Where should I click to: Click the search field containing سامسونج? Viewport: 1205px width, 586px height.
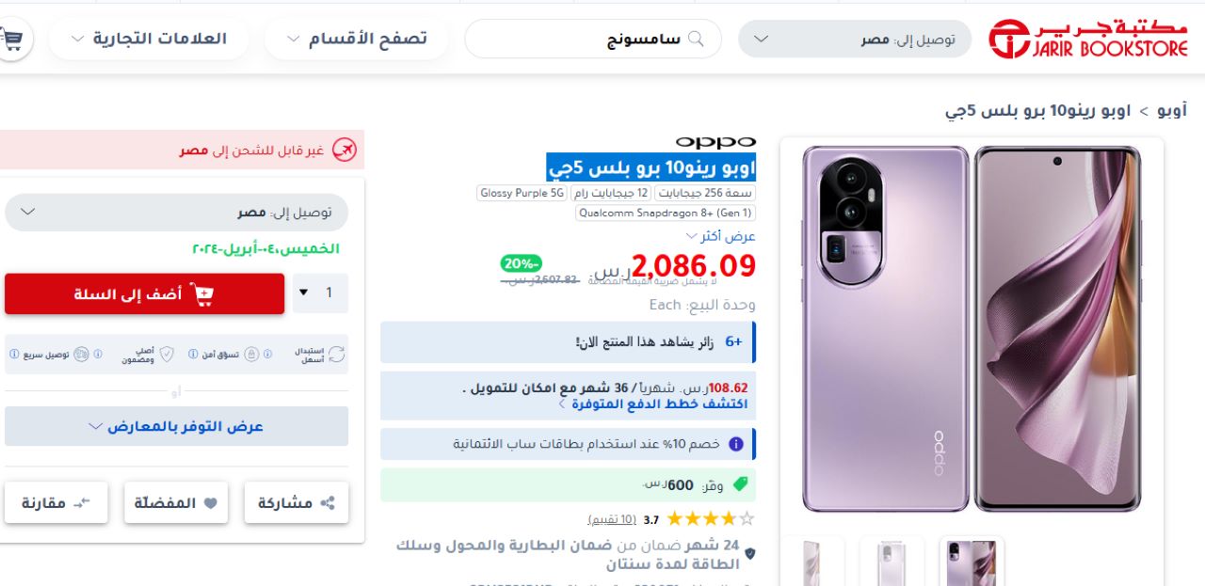[x=592, y=40]
